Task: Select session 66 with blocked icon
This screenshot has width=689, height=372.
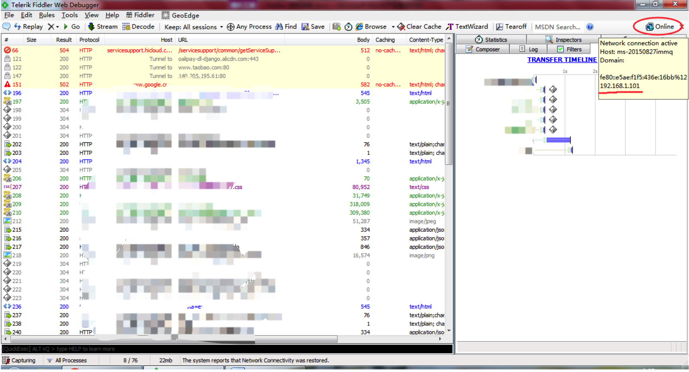Action: click(x=7, y=50)
